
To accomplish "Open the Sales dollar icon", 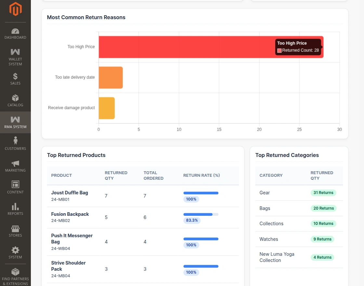I will pyautogui.click(x=15, y=76).
